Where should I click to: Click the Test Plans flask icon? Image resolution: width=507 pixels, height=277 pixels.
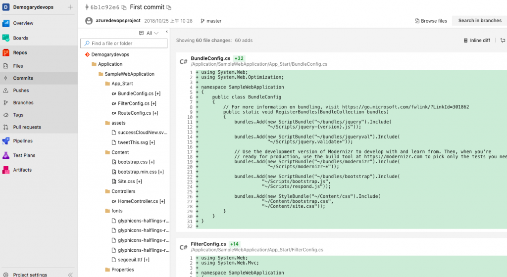tap(6, 155)
